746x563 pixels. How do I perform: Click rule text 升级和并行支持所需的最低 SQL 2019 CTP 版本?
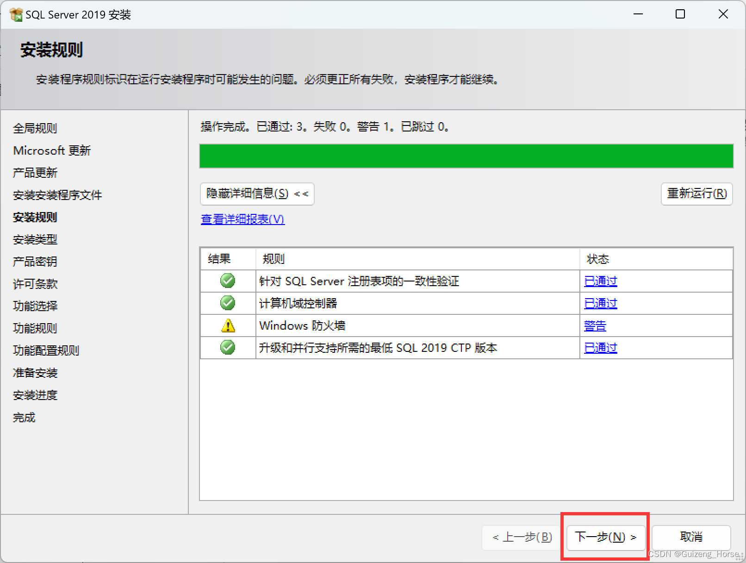378,348
